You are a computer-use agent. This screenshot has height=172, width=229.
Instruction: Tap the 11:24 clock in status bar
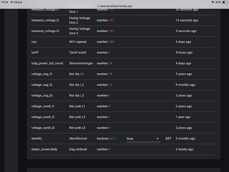[4, 2]
